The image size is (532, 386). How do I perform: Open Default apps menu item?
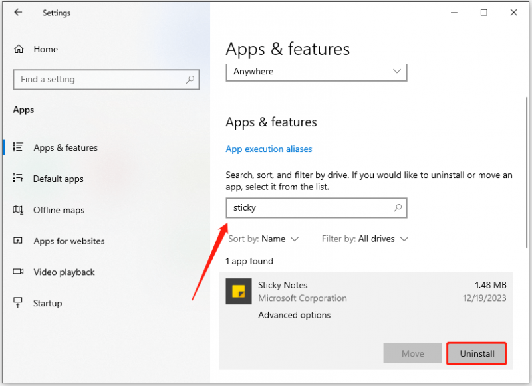pyautogui.click(x=59, y=179)
